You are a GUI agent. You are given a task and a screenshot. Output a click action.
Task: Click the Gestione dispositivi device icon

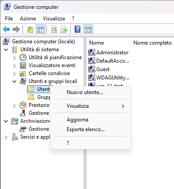pos(23,113)
